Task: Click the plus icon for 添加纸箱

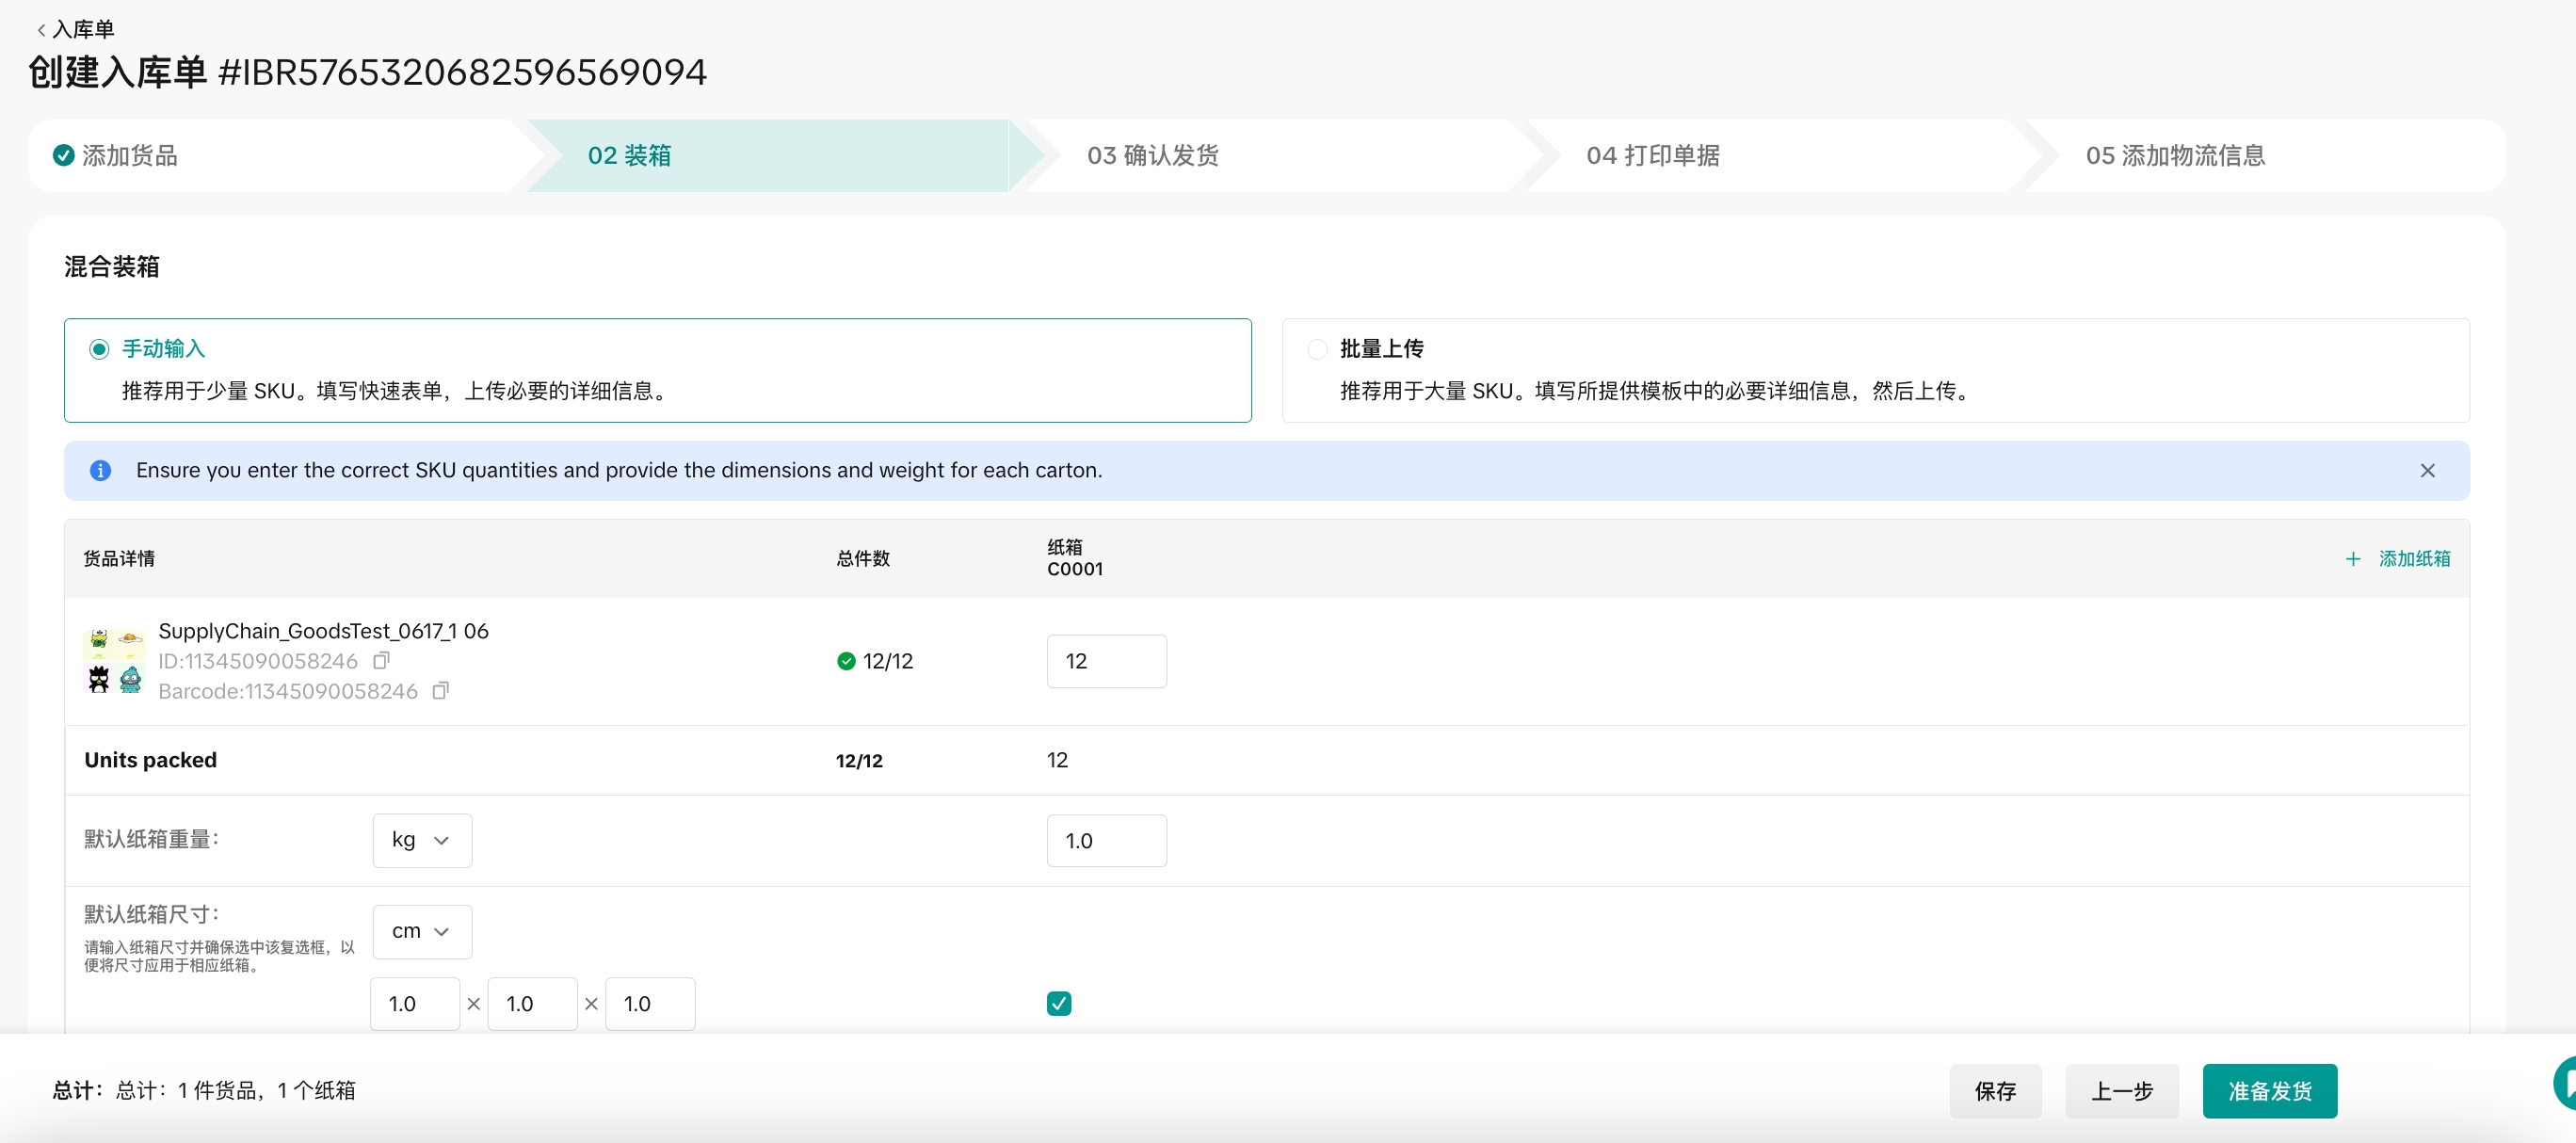Action: (2353, 559)
